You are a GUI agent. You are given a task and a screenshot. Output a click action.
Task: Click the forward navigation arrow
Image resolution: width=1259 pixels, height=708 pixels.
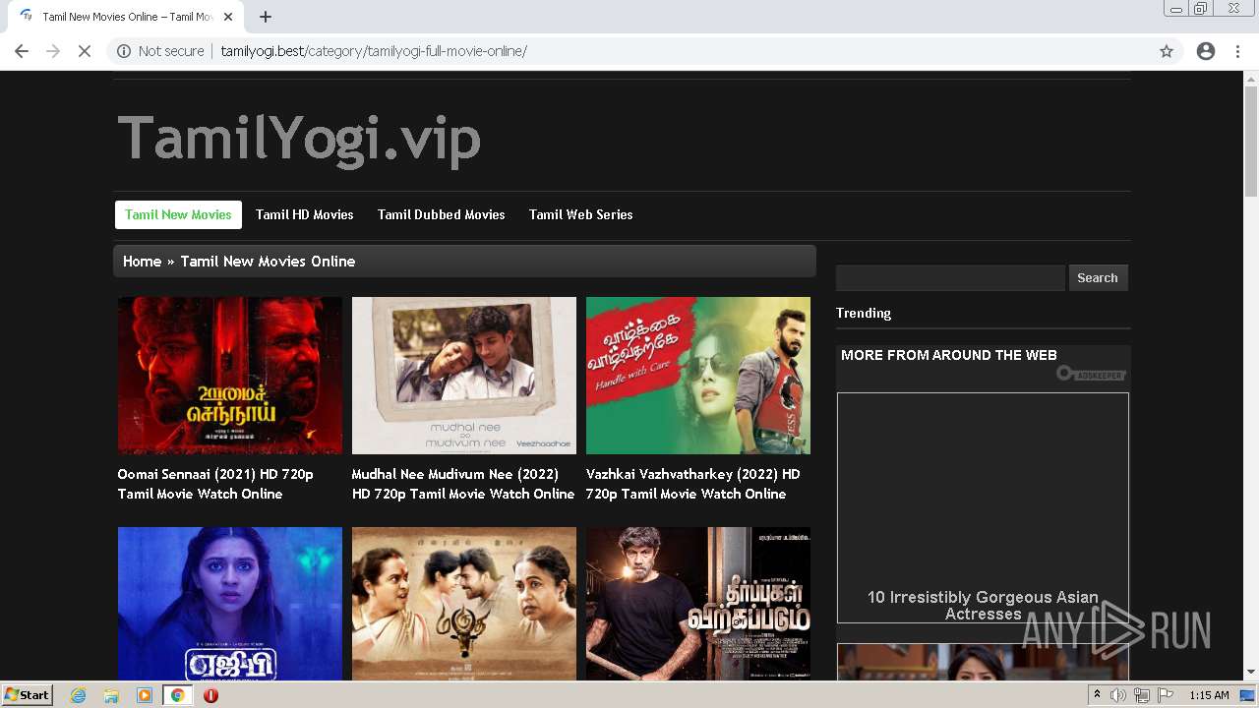point(53,51)
